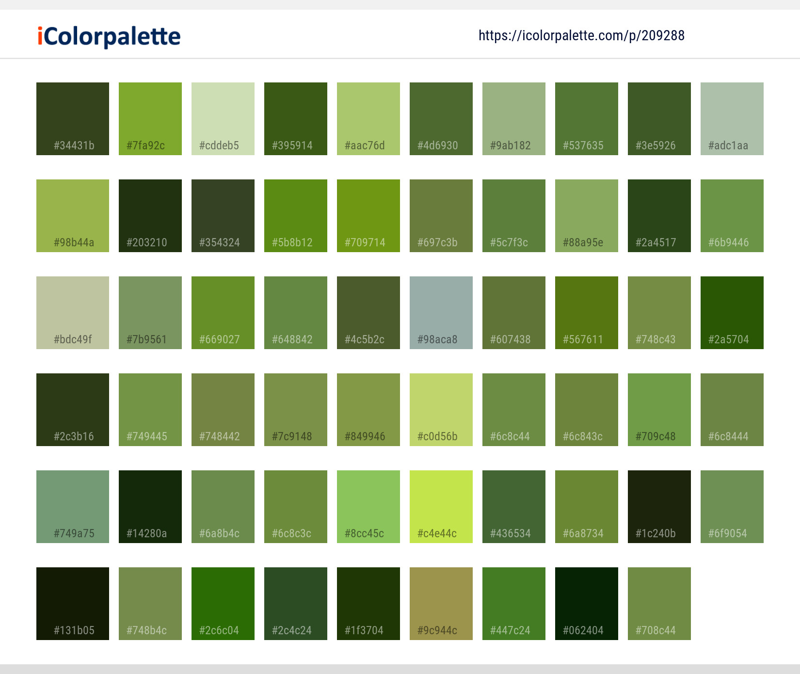Select the #2c4c24 swatch
The image size is (800, 674).
tap(296, 604)
